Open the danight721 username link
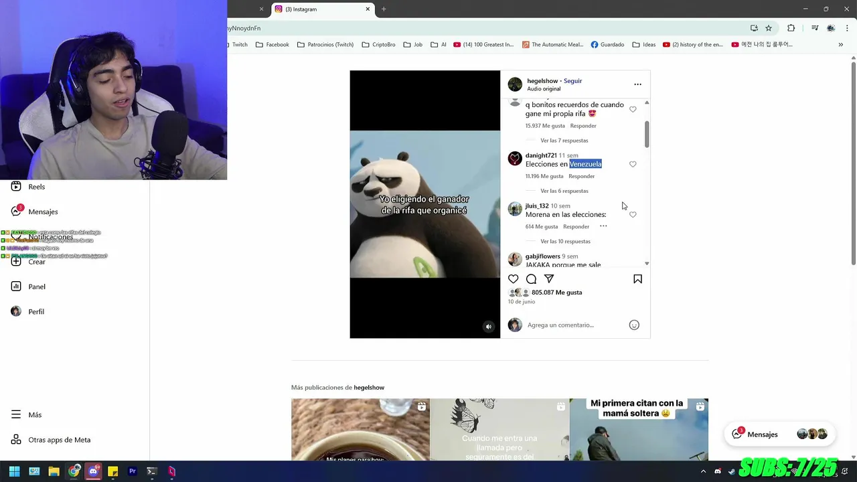857x482 pixels. point(541,155)
